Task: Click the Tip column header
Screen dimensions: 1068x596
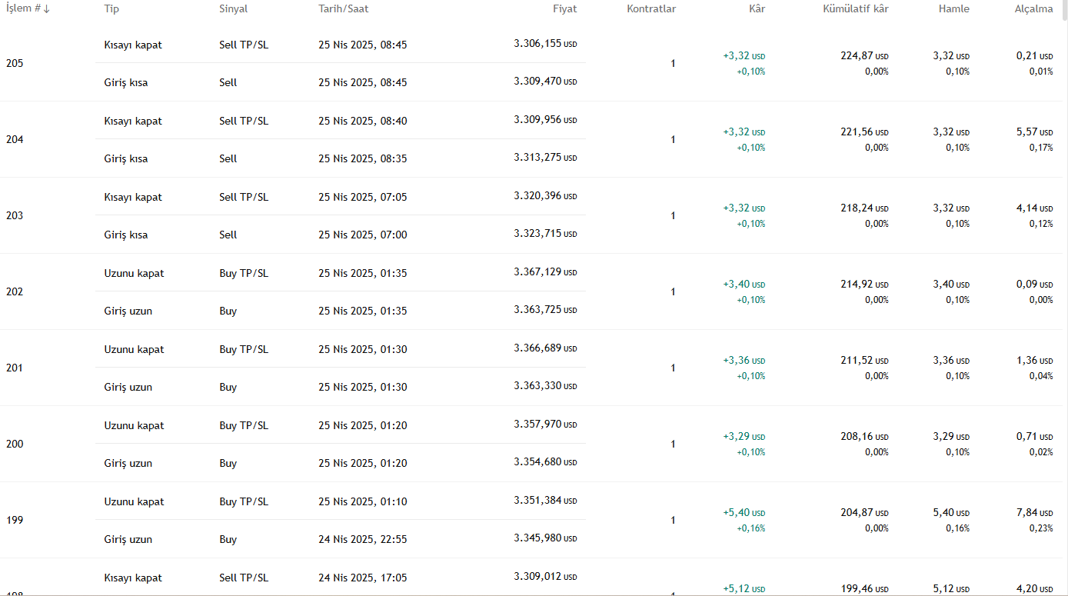Action: [x=111, y=9]
